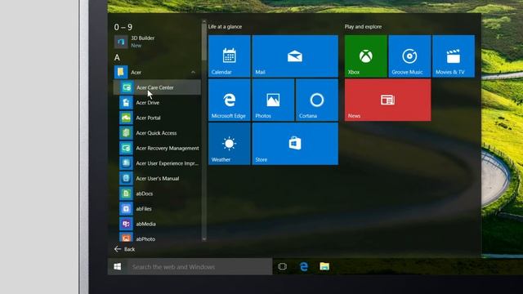Viewport: 523px width, 294px height.
Task: Click the abPhoto app icon
Action: [x=126, y=237]
